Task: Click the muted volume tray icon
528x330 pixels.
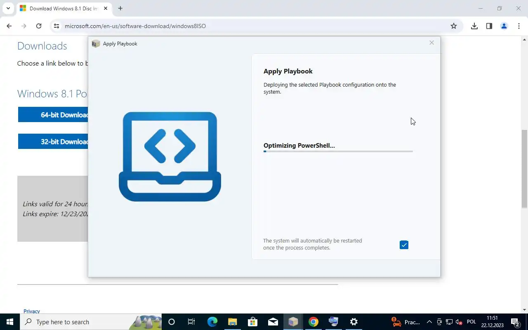Action: 459,322
